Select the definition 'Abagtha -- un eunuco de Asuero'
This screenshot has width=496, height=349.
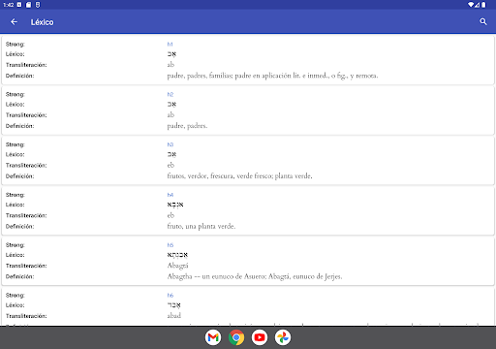coord(255,276)
